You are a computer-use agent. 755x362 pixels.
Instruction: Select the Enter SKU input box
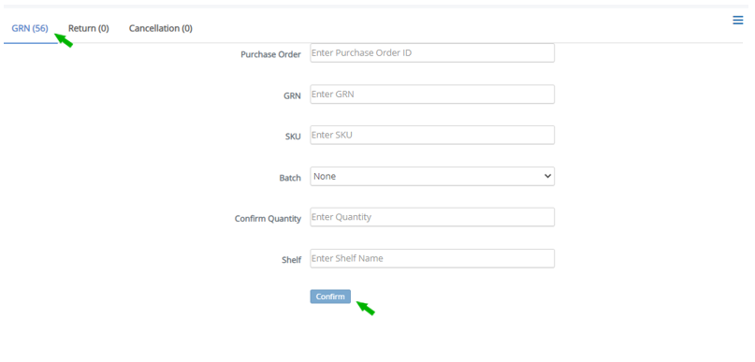pyautogui.click(x=432, y=136)
